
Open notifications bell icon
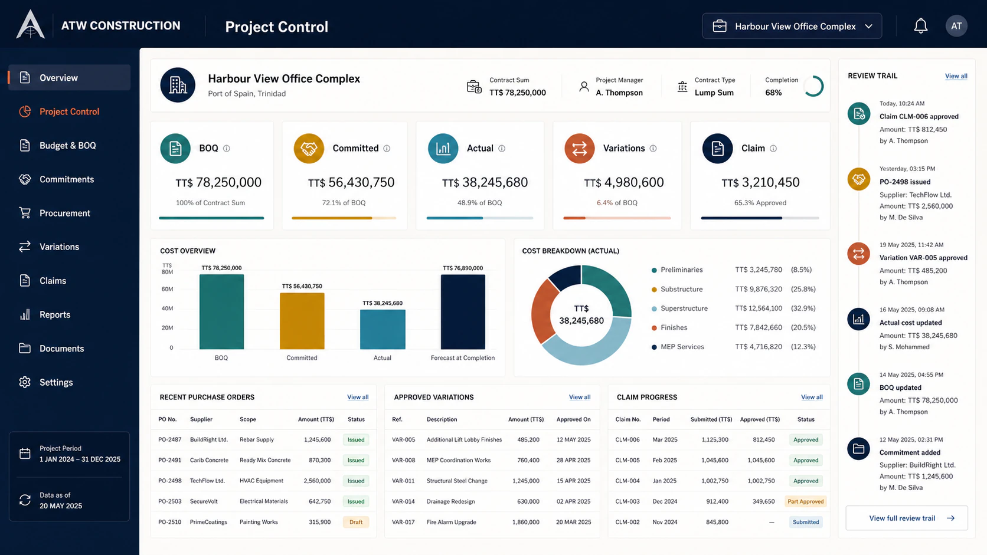pyautogui.click(x=920, y=26)
